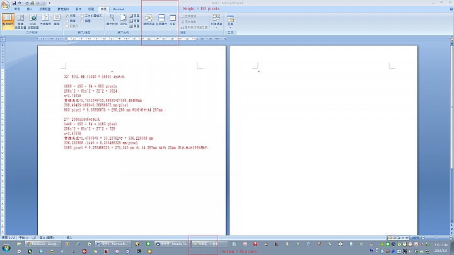Open the Zoom (顯示比例) dialog magnifier

tap(112, 20)
